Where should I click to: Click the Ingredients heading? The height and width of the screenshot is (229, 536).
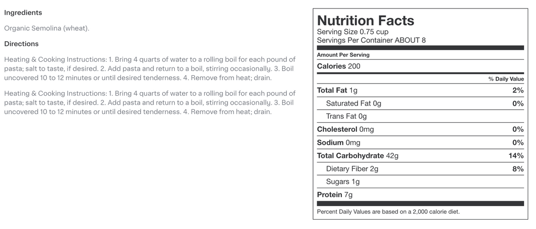coord(23,13)
